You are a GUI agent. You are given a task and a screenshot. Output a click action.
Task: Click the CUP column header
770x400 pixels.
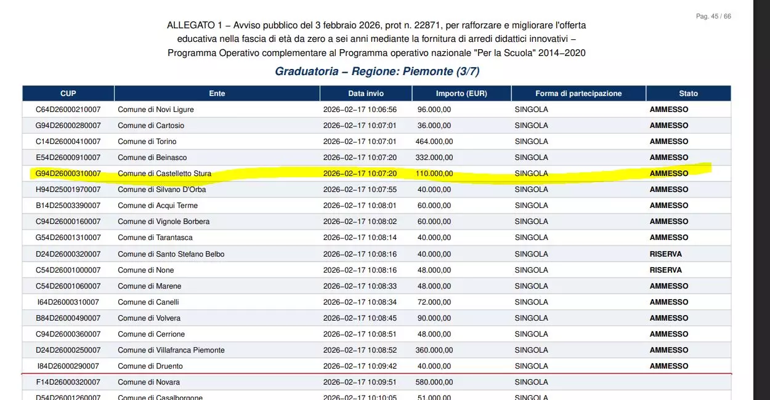[x=68, y=94]
